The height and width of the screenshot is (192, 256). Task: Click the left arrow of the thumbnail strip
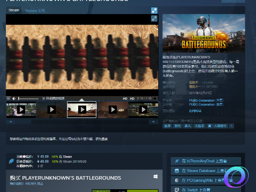click(x=11, y=122)
